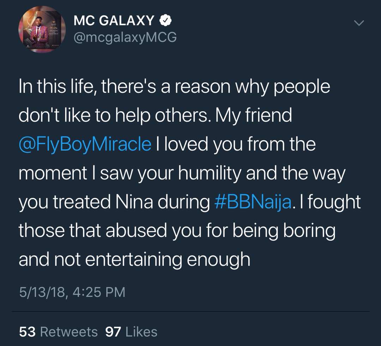381x346 pixels.
Task: Click the divider above retweet counts
Action: [x=190, y=311]
